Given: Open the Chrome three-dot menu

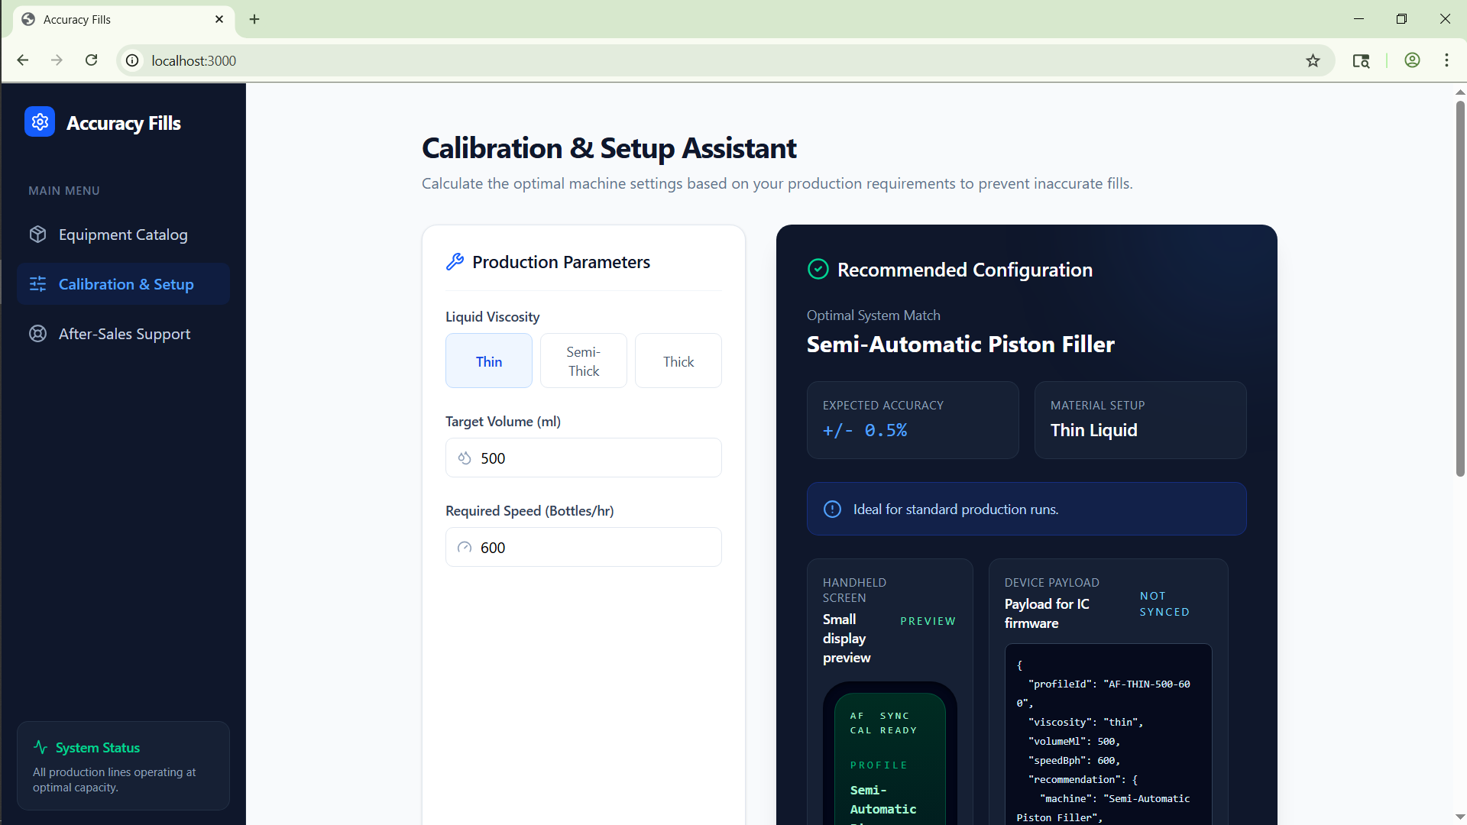Looking at the screenshot, I should (x=1446, y=60).
